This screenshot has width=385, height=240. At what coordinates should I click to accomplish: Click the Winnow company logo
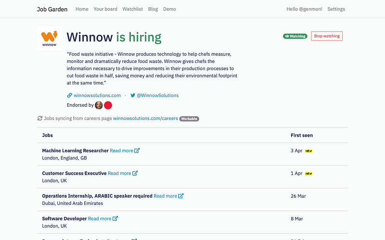click(49, 38)
